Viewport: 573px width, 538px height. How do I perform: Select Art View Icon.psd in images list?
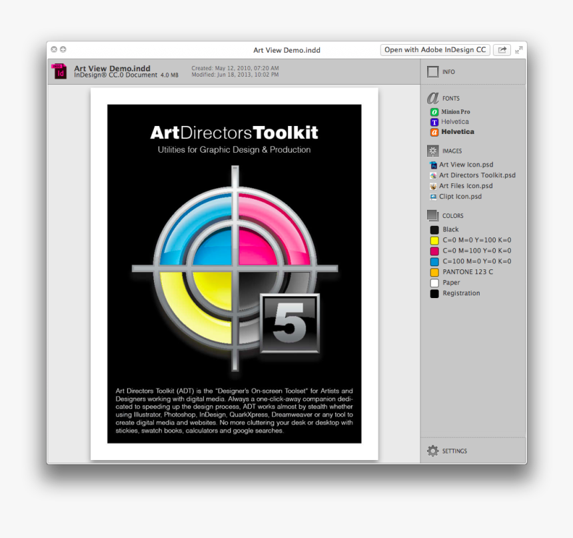pos(465,165)
